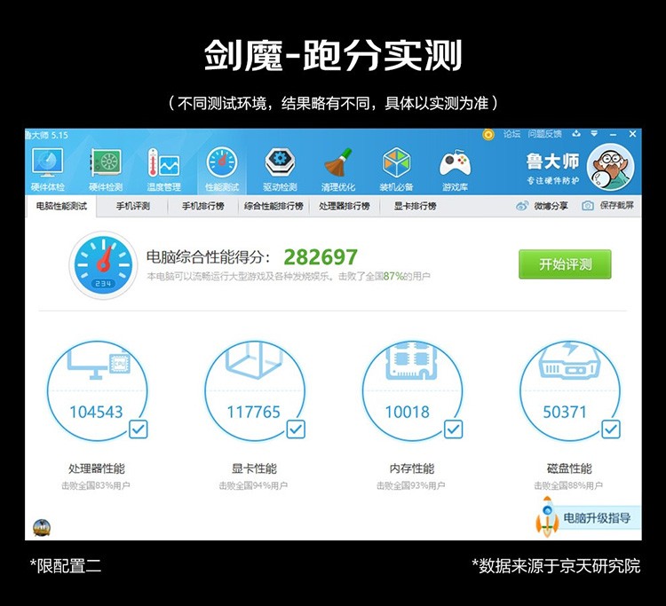Open the 问题反馈 feedback link
The image size is (666, 606).
tap(545, 134)
